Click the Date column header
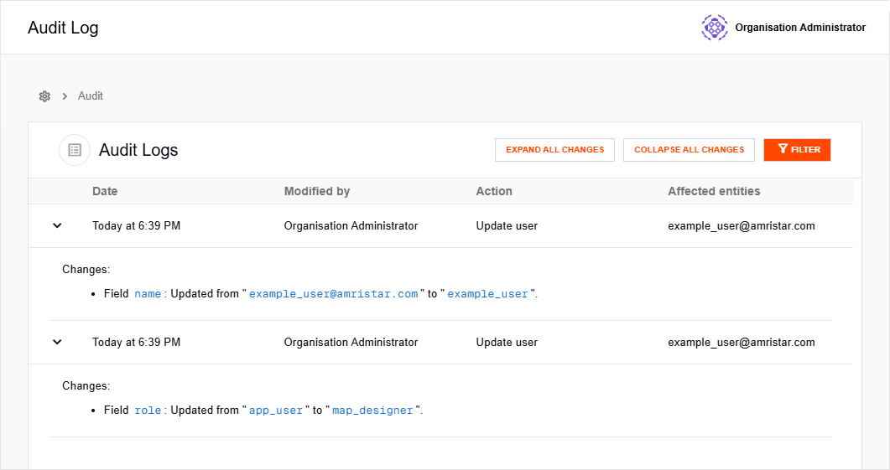 click(105, 191)
